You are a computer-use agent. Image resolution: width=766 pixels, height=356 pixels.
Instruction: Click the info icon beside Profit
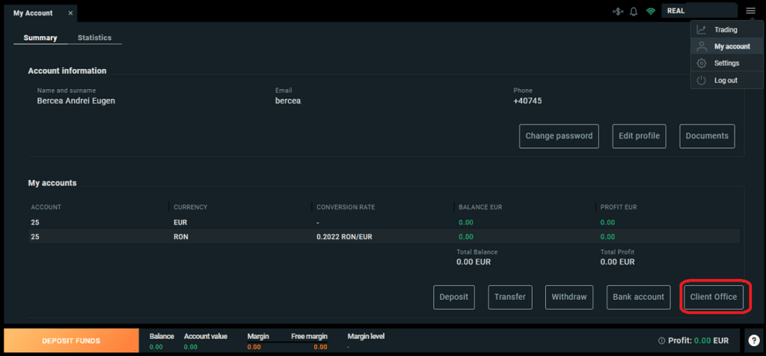[x=661, y=340]
